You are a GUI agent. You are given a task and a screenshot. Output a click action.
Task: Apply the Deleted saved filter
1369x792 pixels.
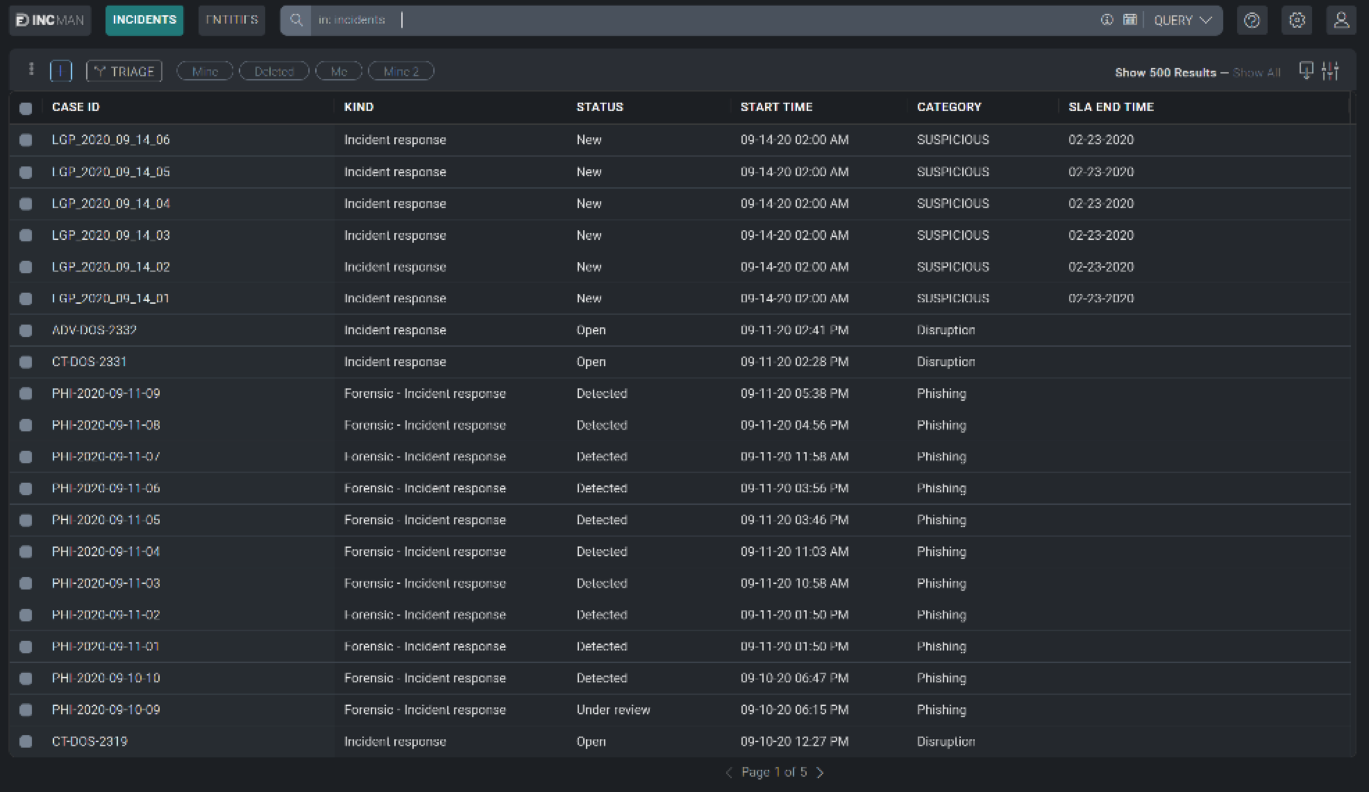[x=274, y=71]
